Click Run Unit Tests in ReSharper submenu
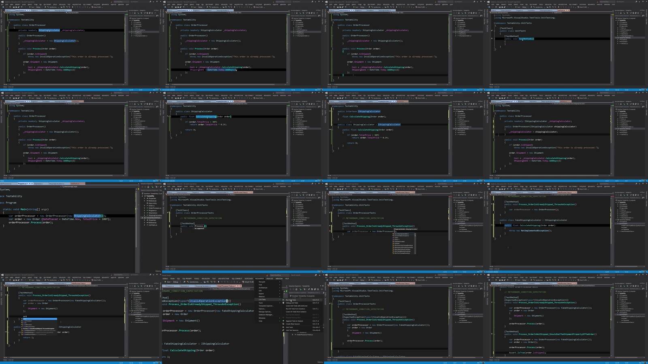This screenshot has height=364, width=648. pos(292,300)
